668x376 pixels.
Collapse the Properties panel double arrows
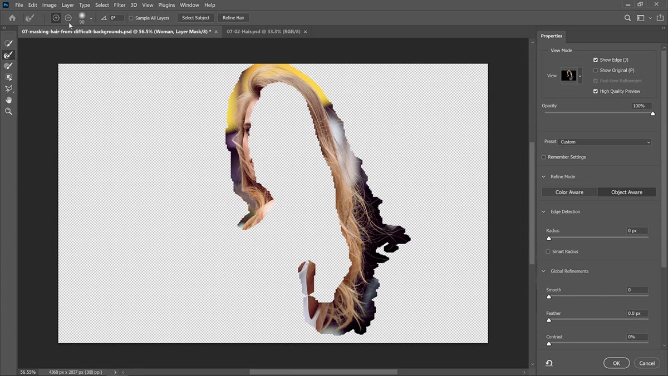pos(663,27)
